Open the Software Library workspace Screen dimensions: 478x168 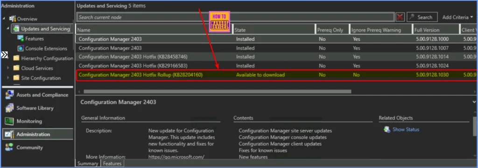tap(35, 108)
